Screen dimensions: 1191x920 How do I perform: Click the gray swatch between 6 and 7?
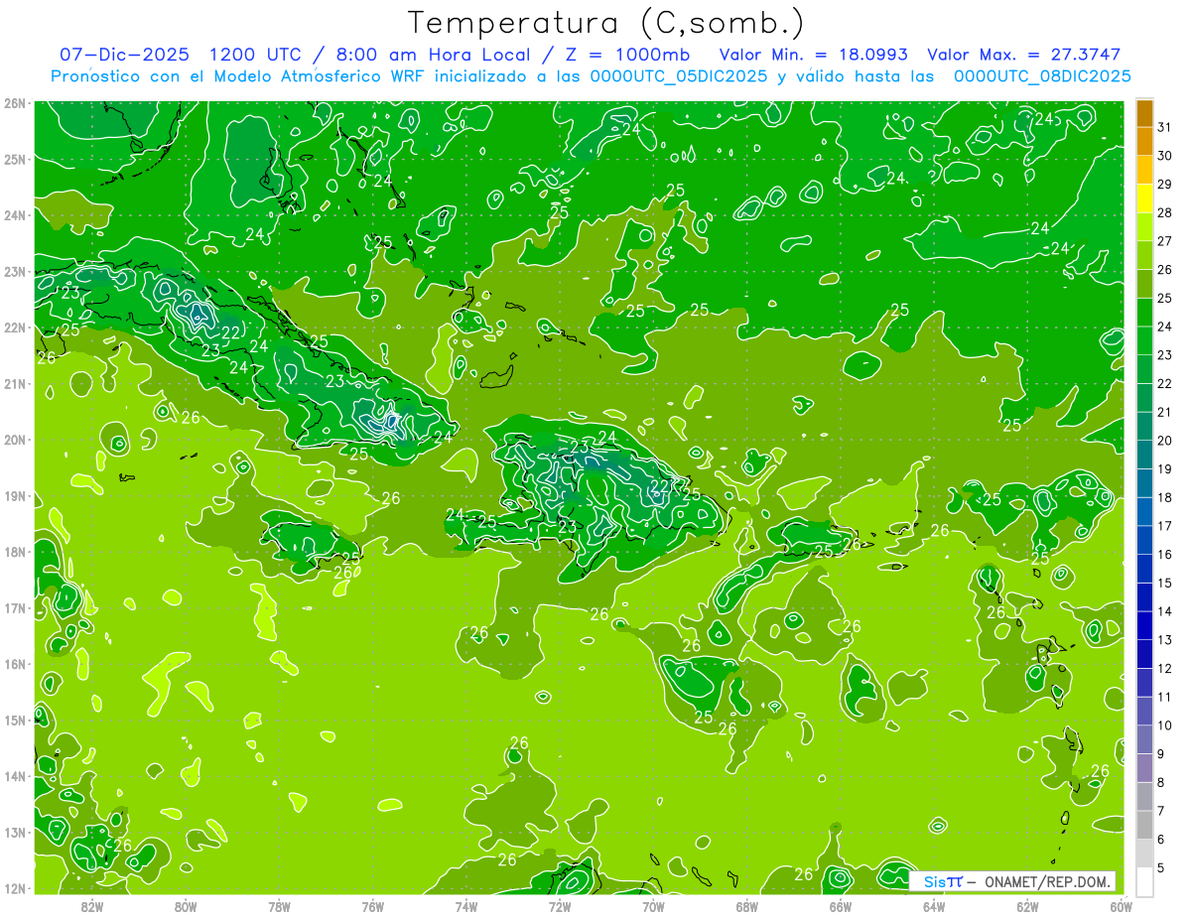[x=1144, y=825]
